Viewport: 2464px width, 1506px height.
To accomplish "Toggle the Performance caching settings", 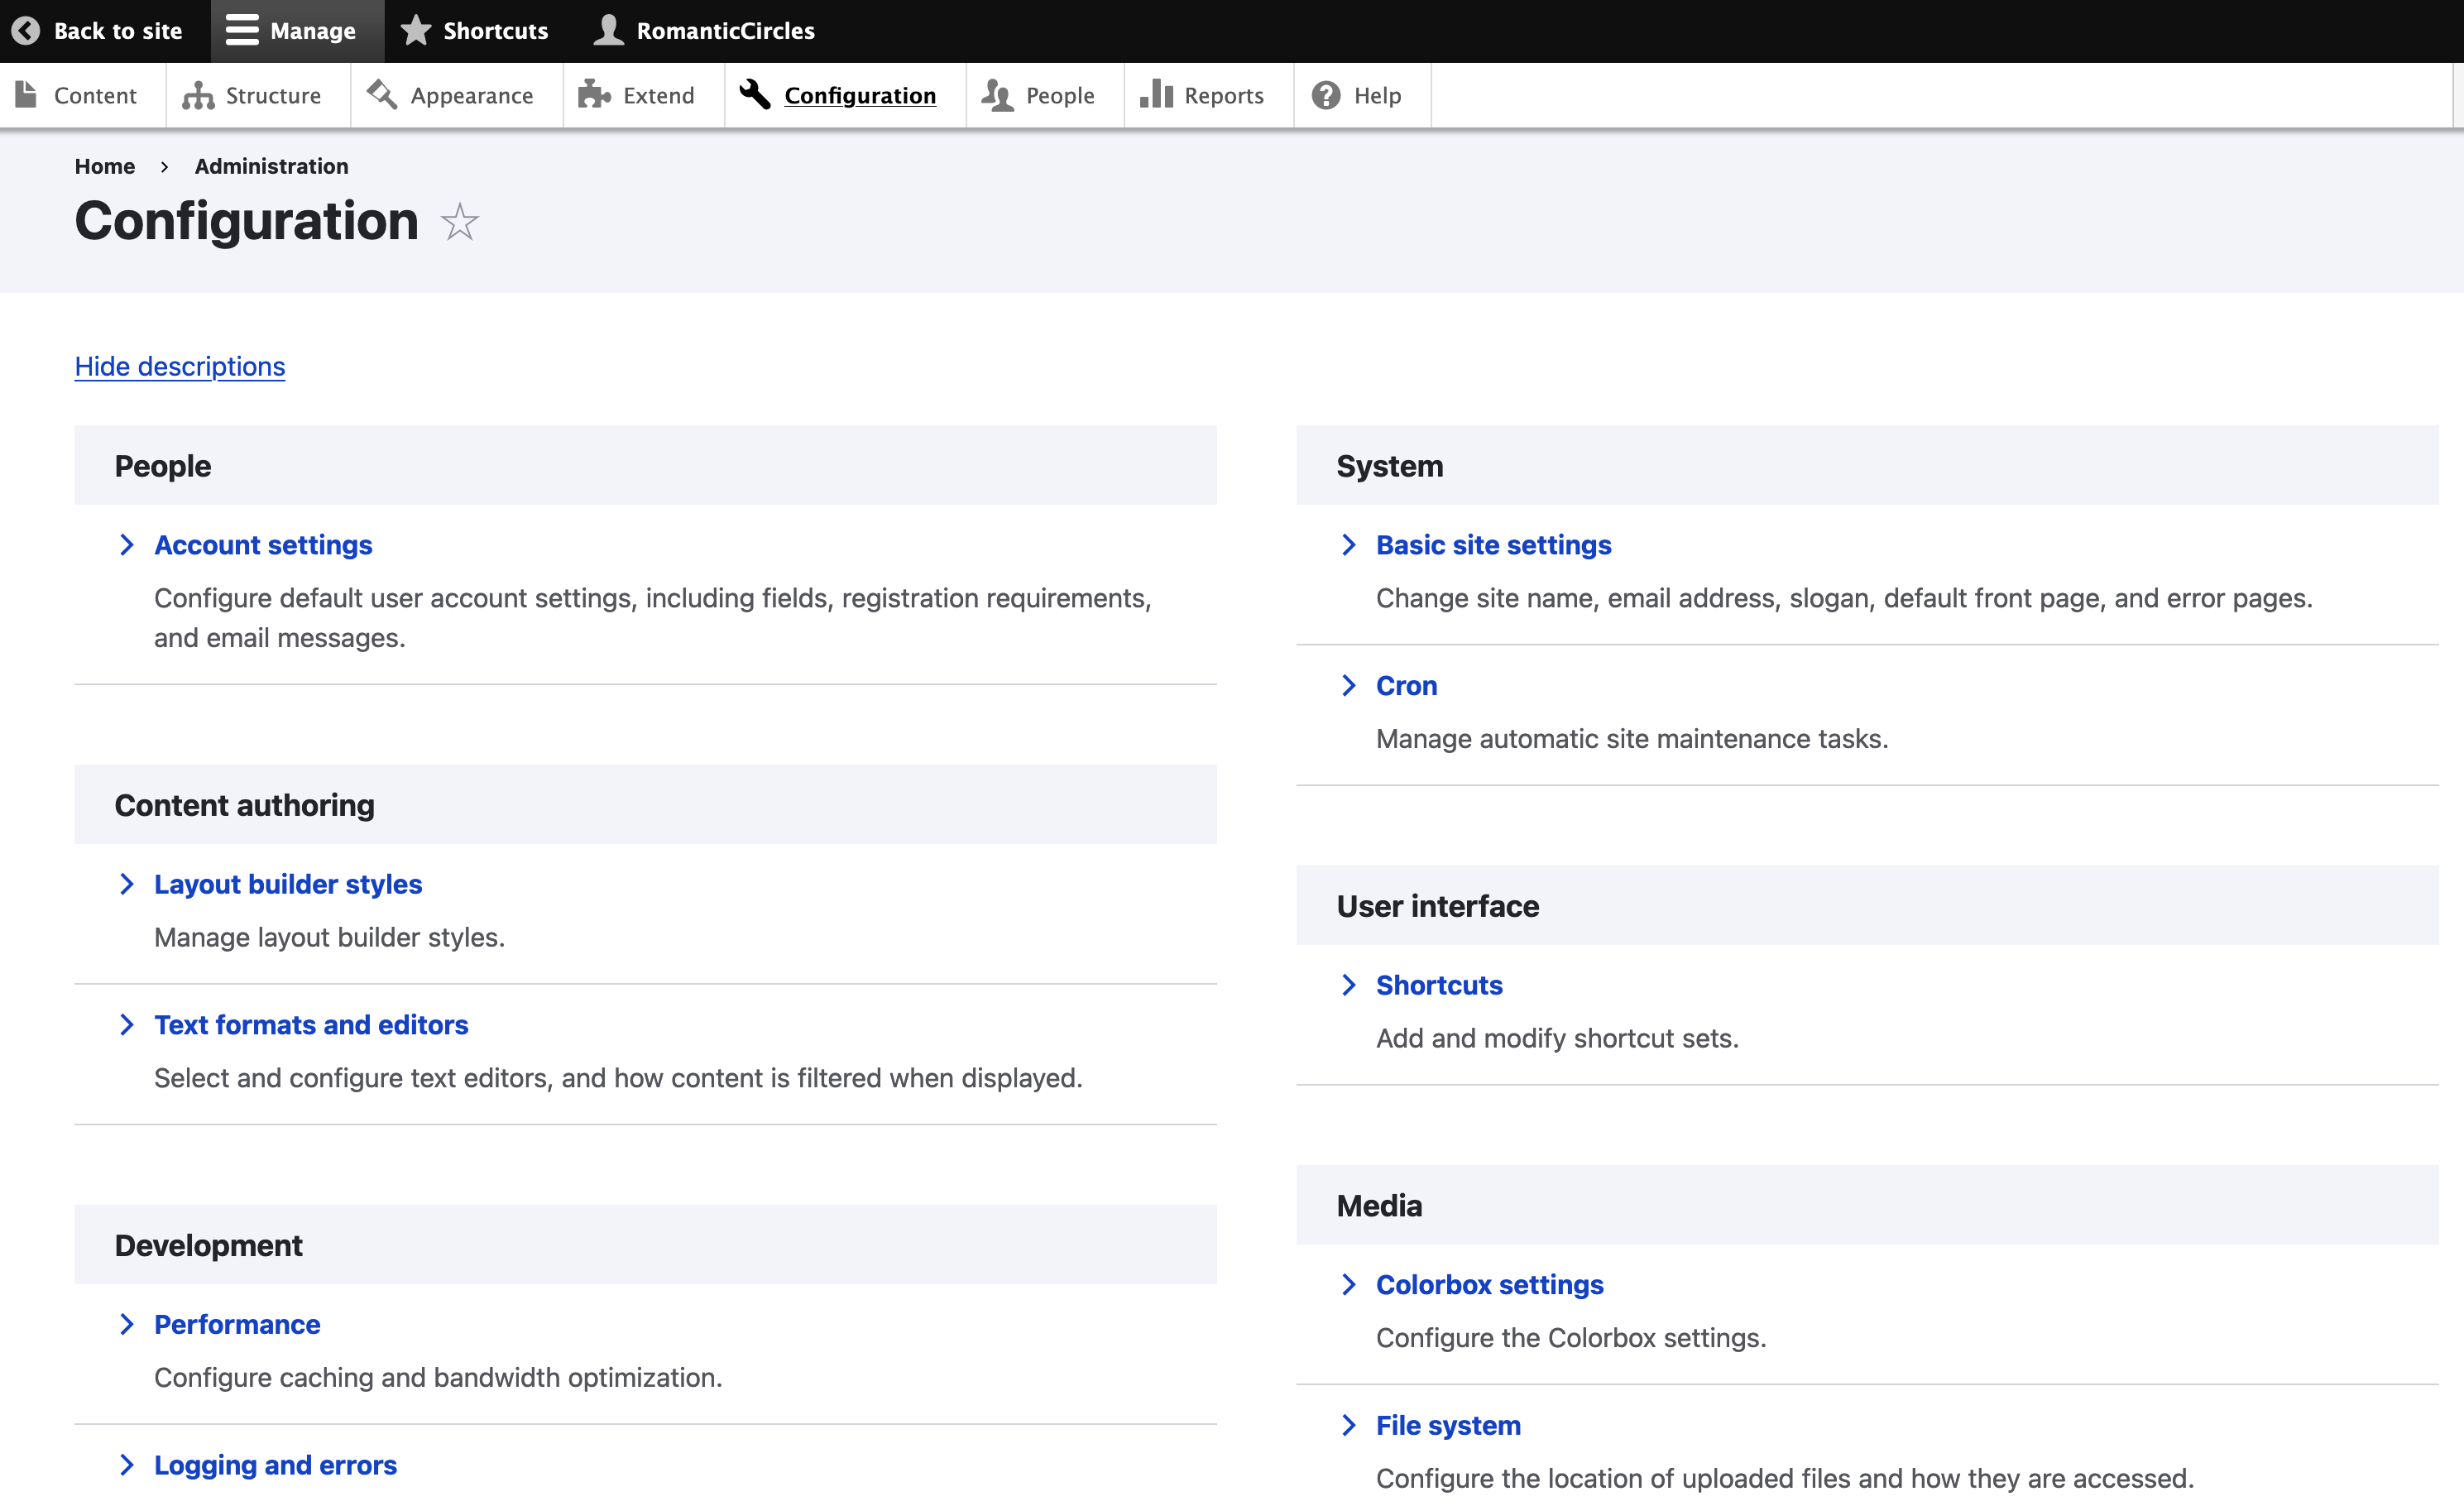I will [x=236, y=1323].
